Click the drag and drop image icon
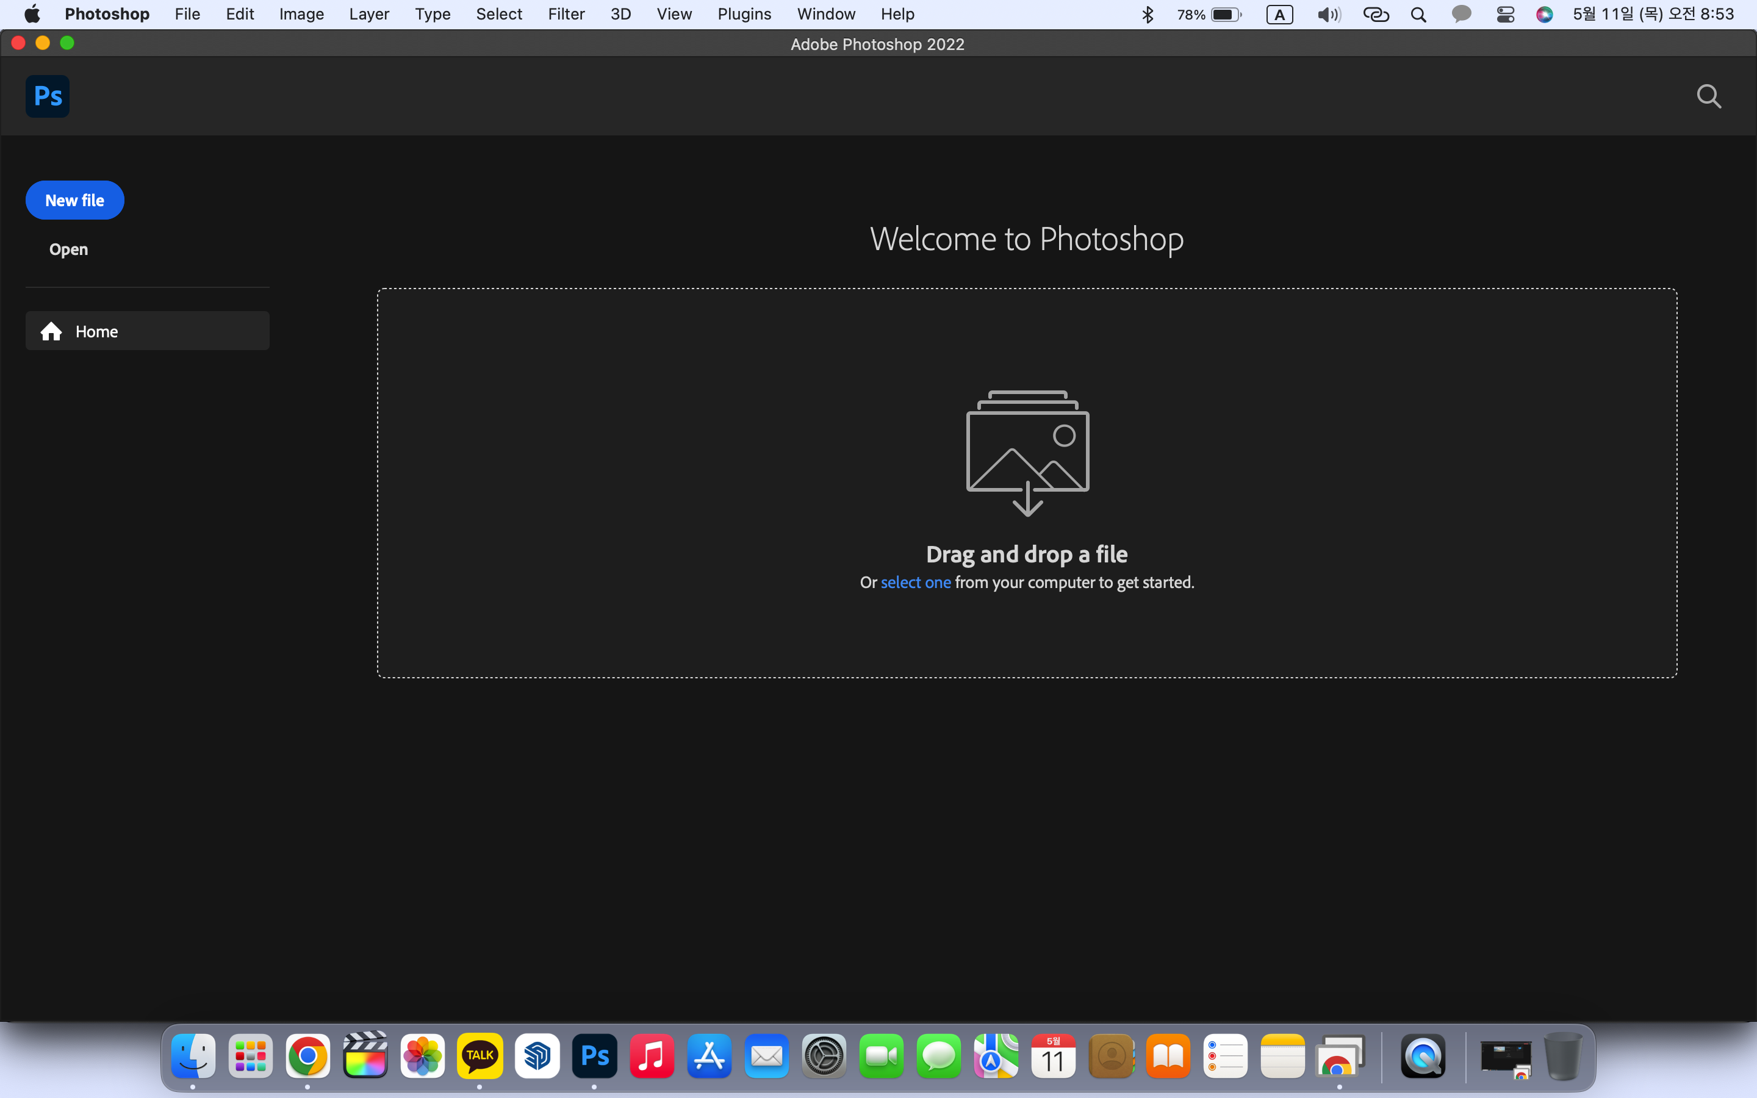The width and height of the screenshot is (1757, 1098). (1027, 451)
